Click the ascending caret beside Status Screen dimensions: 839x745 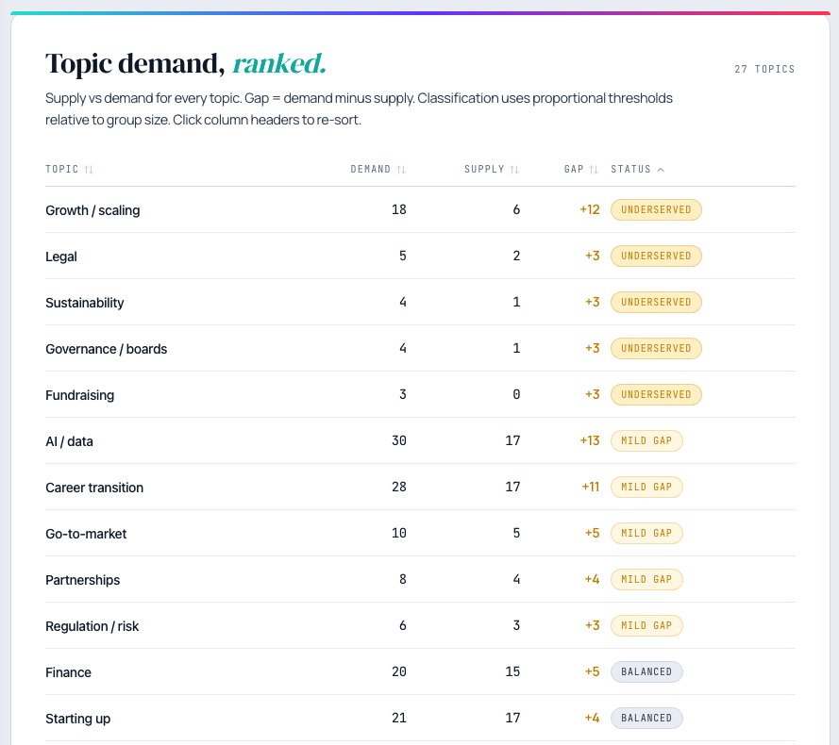click(x=661, y=170)
